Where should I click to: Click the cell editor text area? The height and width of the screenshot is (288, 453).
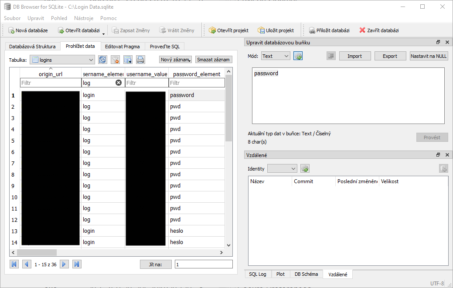pyautogui.click(x=348, y=96)
